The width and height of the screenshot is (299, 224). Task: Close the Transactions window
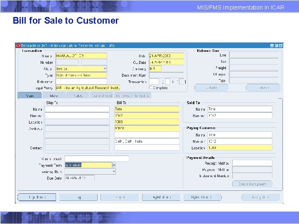point(281,46)
